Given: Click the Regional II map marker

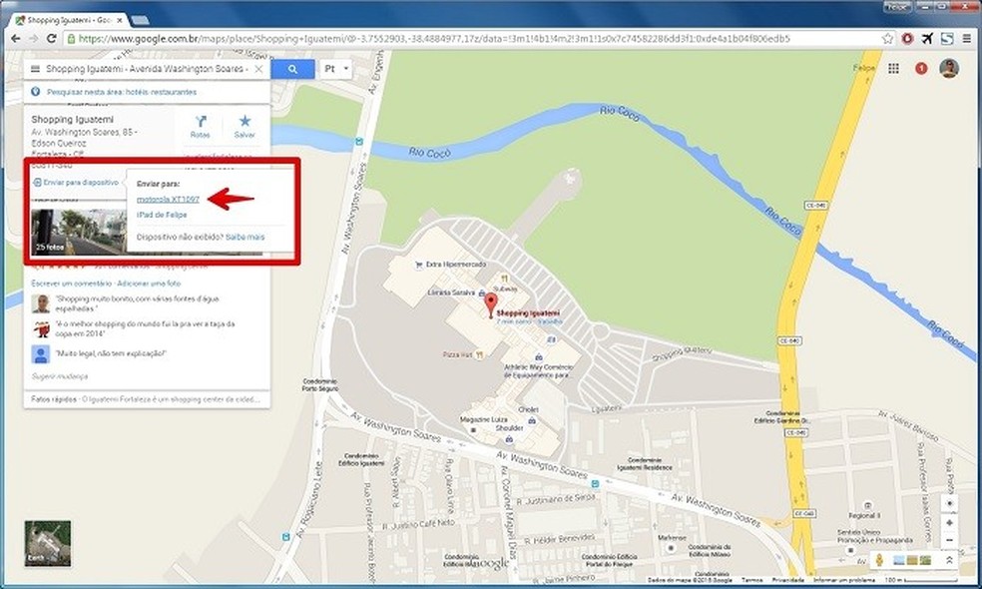Looking at the screenshot, I should [867, 505].
